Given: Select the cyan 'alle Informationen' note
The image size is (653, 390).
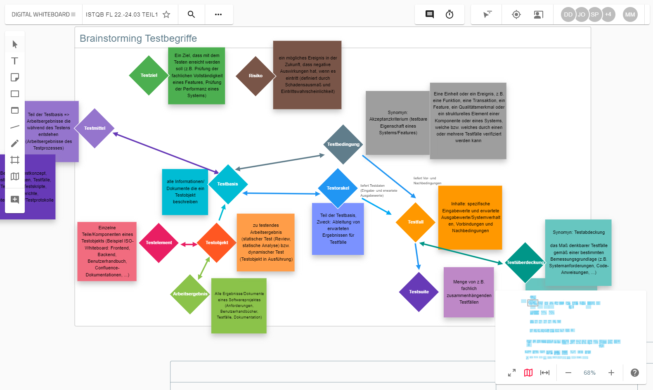Looking at the screenshot, I should tap(185, 192).
